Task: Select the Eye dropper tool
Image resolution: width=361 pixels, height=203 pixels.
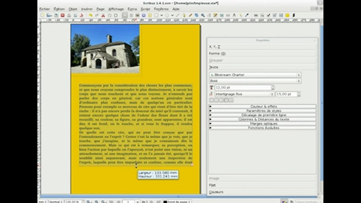Action: pos(247,15)
